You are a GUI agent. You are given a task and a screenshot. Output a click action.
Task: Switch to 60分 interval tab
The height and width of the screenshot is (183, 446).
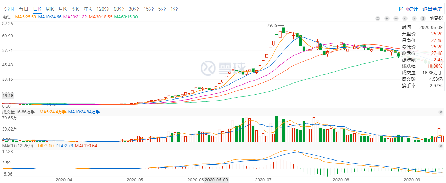click(x=119, y=9)
